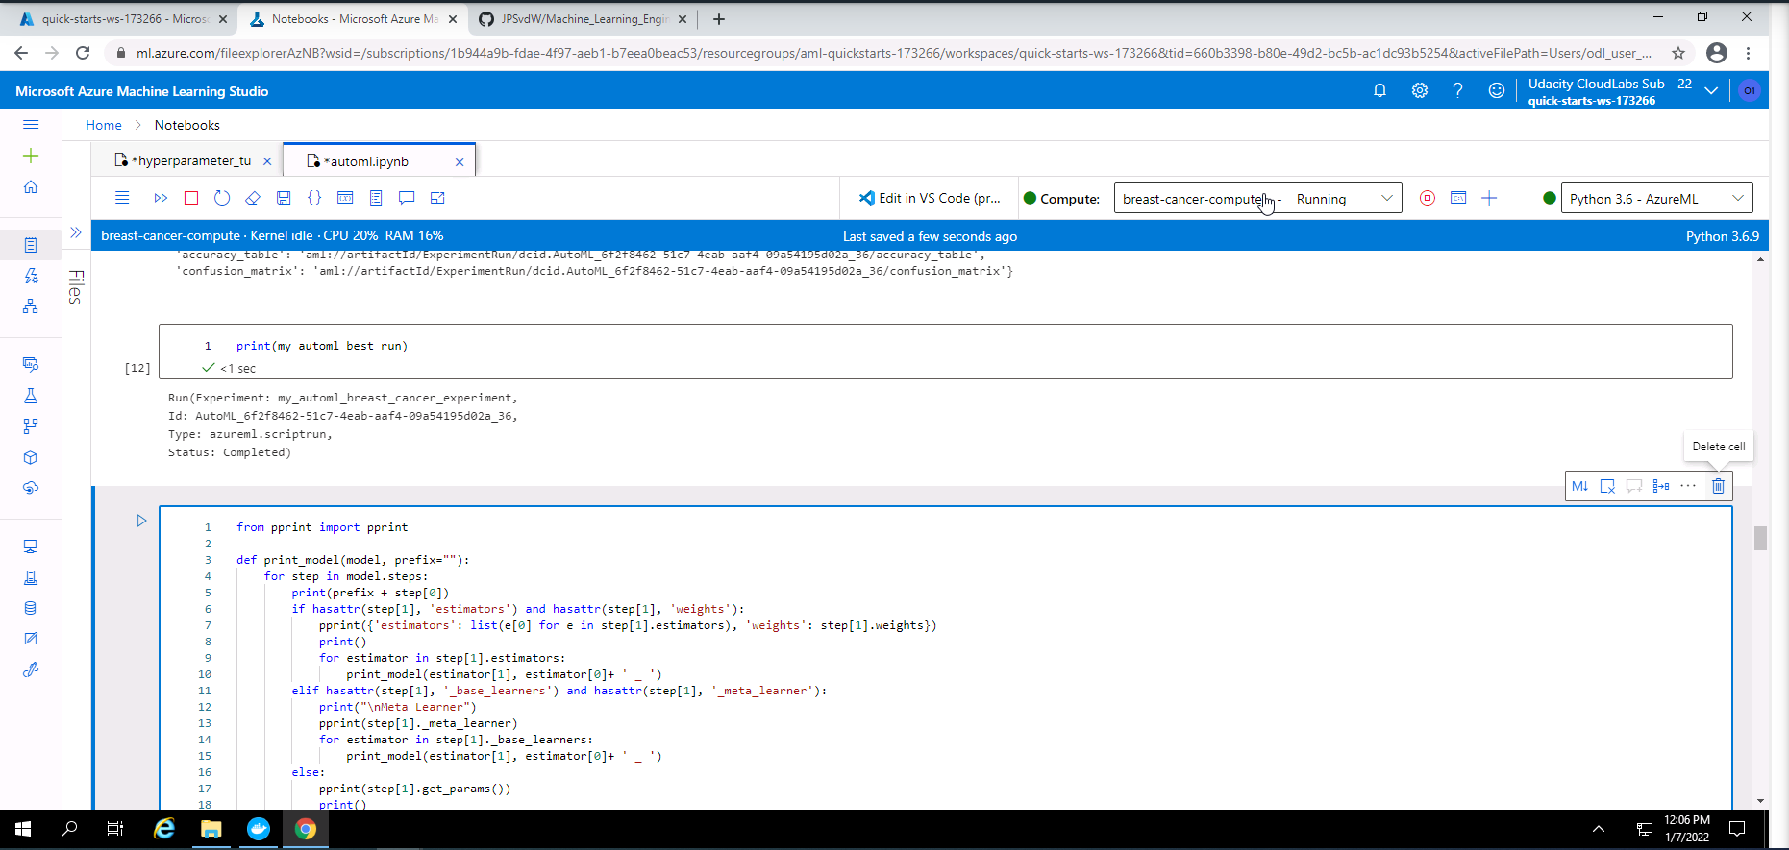The width and height of the screenshot is (1789, 850).
Task: Switch to JPSvdW GitHub browser tab
Action: pos(584,19)
